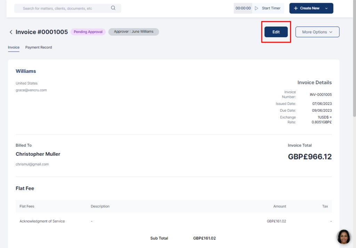Select the Invoice tab
Viewport: 356px width, 248px height.
(14, 47)
